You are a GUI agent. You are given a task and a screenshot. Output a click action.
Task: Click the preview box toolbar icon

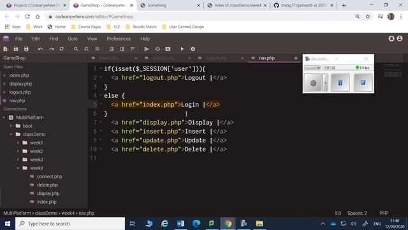coord(168,49)
